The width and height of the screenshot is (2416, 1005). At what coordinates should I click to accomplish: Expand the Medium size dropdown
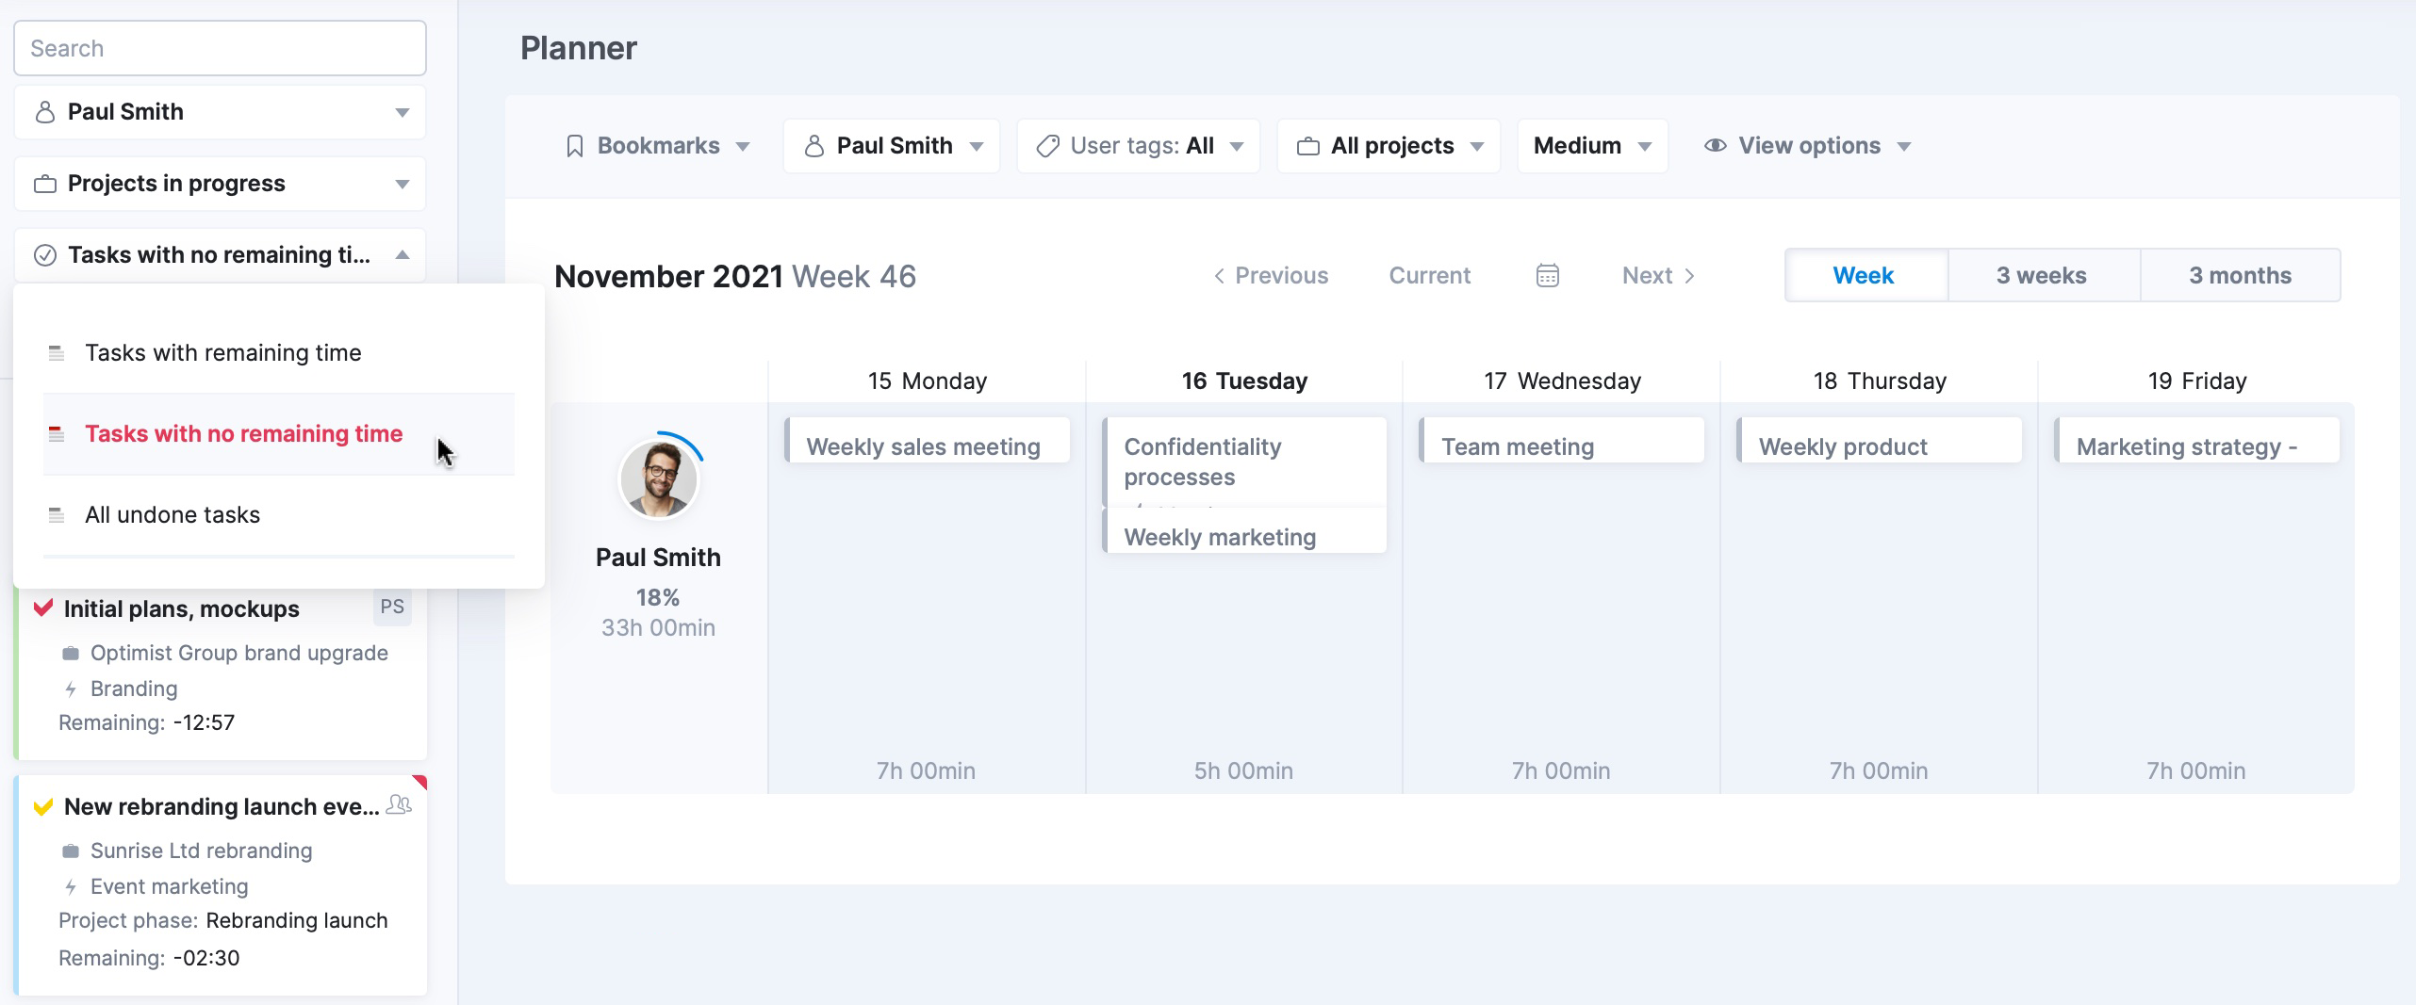(x=1591, y=146)
